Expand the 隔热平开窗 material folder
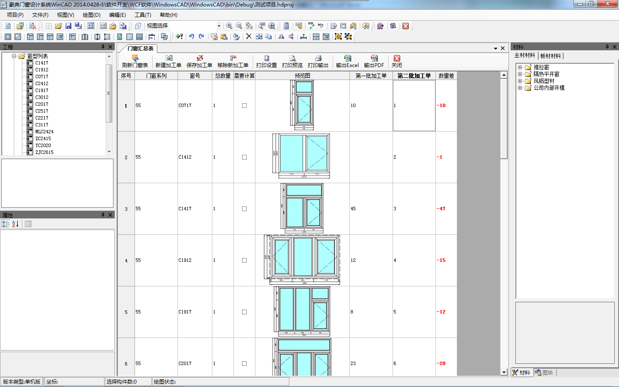This screenshot has width=619, height=387. coord(520,74)
